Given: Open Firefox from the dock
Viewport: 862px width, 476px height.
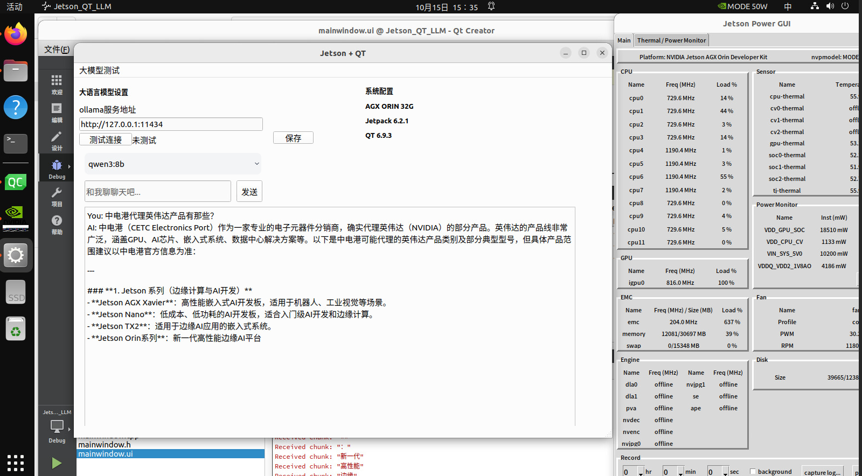Looking at the screenshot, I should click(16, 34).
